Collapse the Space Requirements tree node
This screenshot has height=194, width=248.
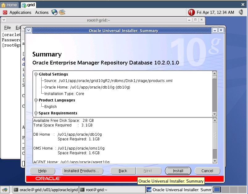click(x=36, y=113)
